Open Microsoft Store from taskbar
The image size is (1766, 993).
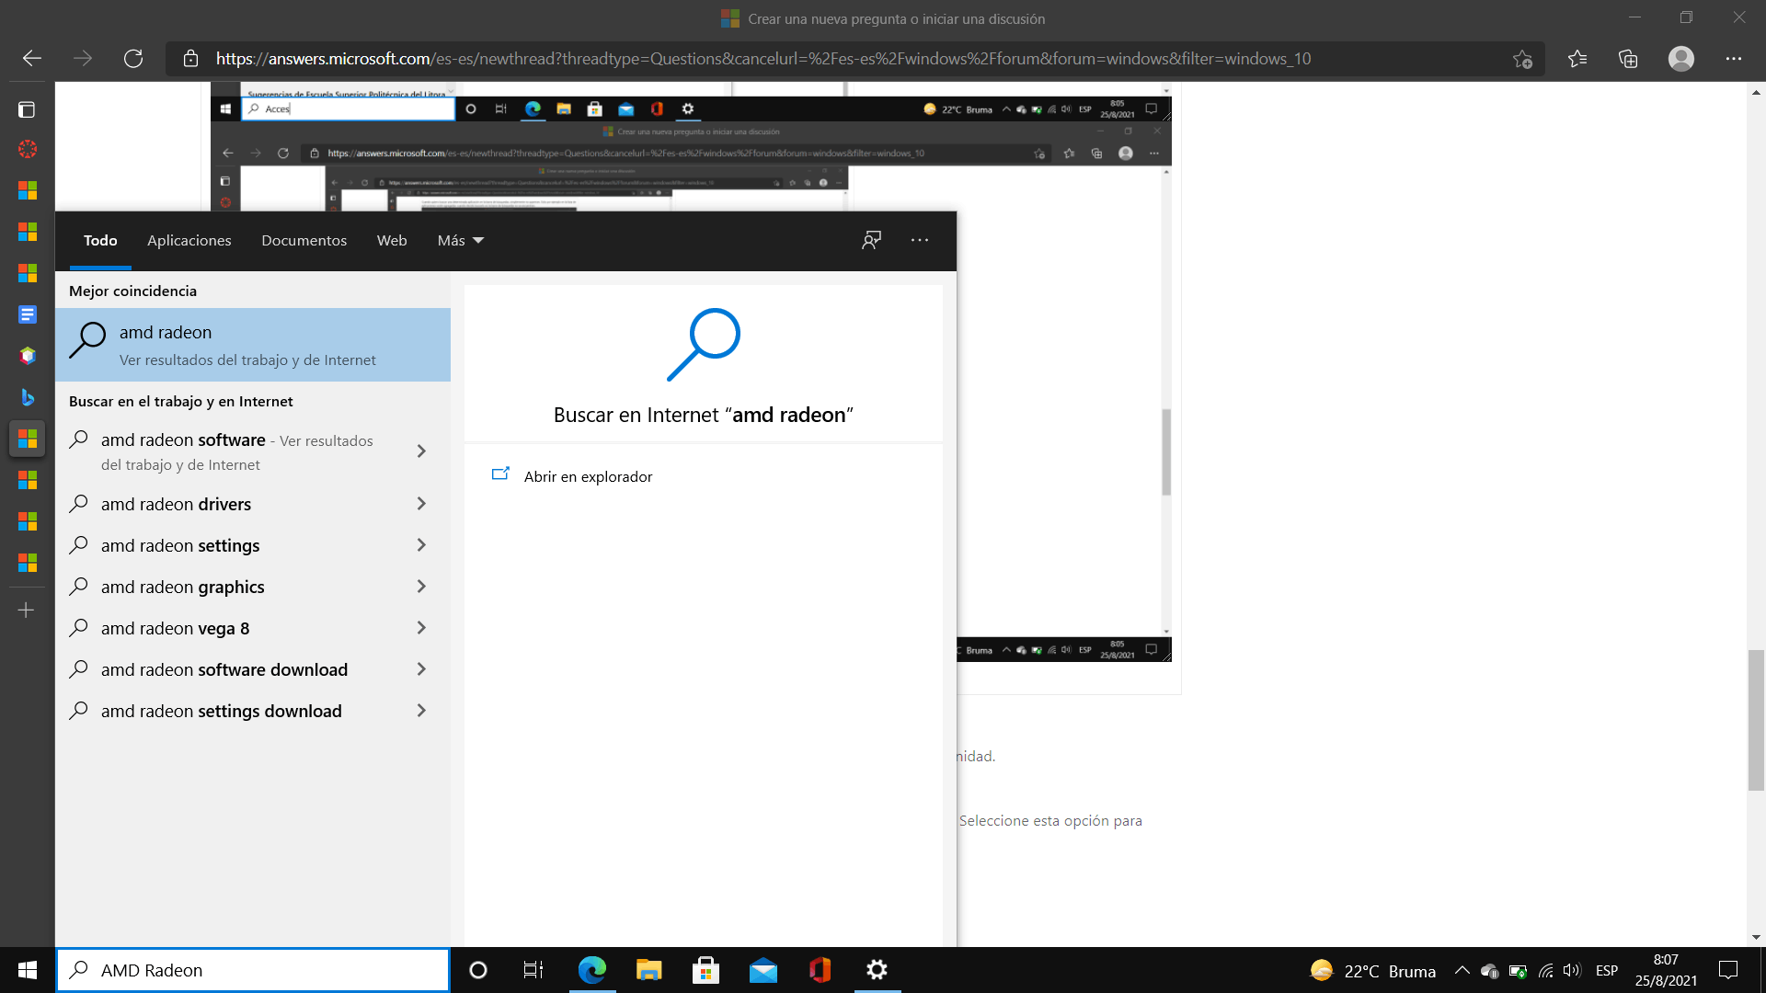705,970
